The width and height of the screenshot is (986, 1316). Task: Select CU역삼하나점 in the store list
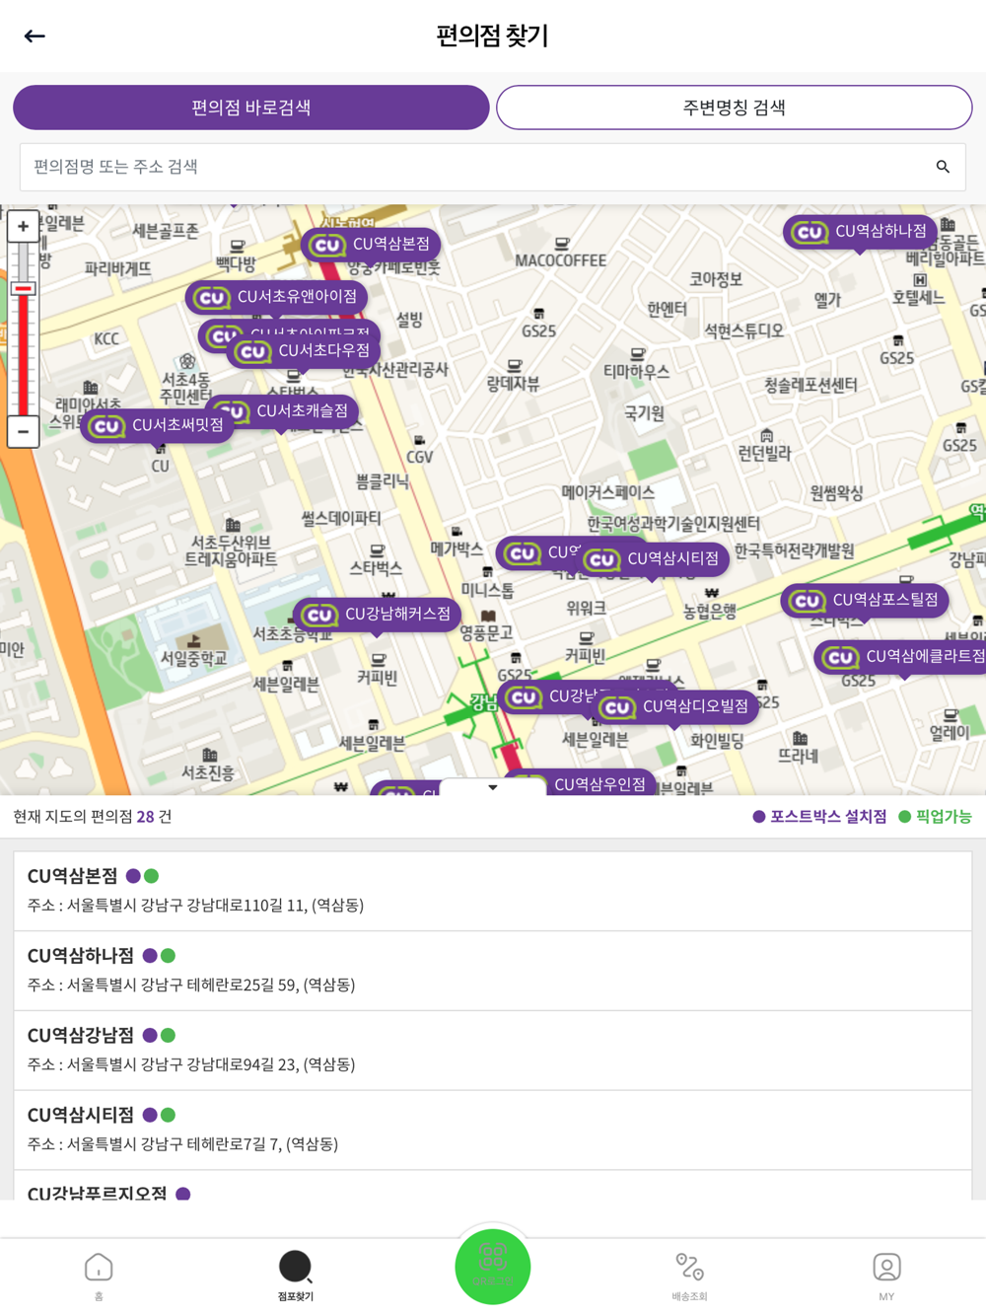point(492,971)
